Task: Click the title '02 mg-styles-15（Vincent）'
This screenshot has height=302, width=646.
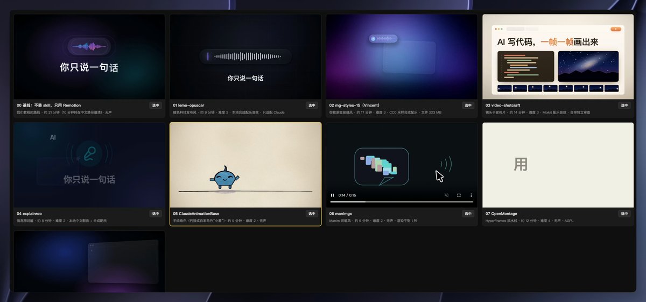Action: point(354,106)
